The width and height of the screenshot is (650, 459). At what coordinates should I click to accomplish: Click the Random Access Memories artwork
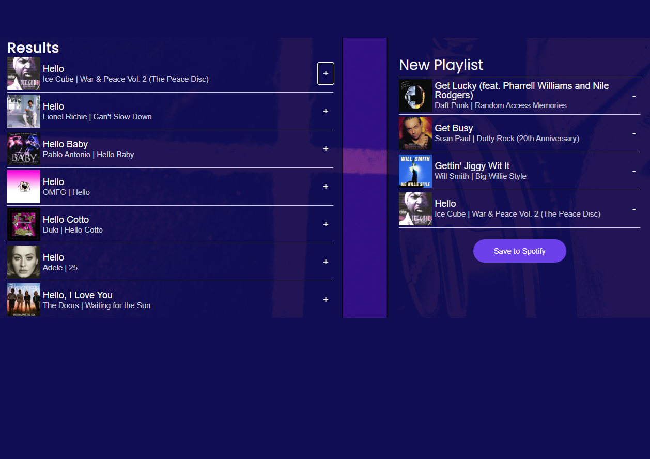415,96
